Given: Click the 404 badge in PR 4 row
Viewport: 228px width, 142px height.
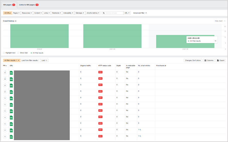Looking at the screenshot, I should (x=100, y=78).
